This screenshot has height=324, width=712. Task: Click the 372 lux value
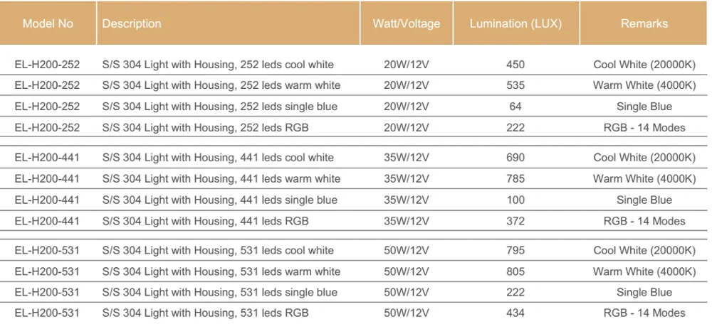(x=515, y=221)
